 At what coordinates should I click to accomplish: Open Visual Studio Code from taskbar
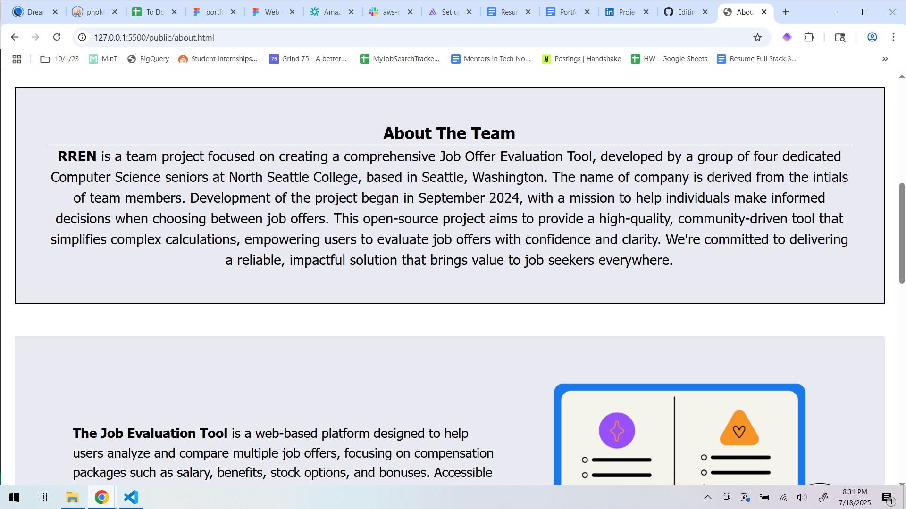(x=131, y=497)
